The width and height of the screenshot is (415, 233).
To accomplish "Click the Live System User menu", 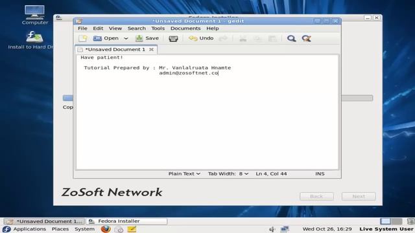I will coord(386,229).
